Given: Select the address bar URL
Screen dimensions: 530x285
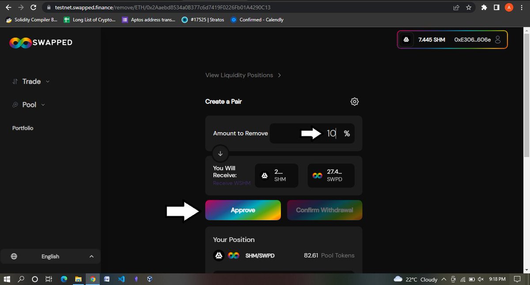Looking at the screenshot, I should (163, 7).
